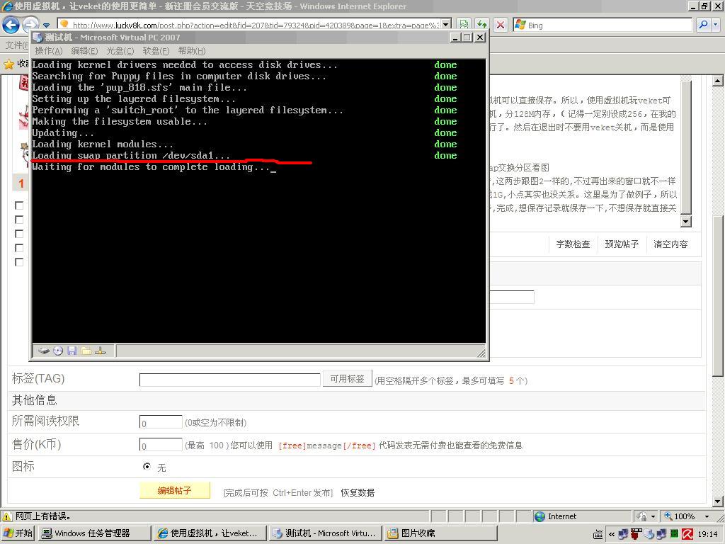Click the 编辑帖子 submit button
This screenshot has width=725, height=544.
pos(175,490)
